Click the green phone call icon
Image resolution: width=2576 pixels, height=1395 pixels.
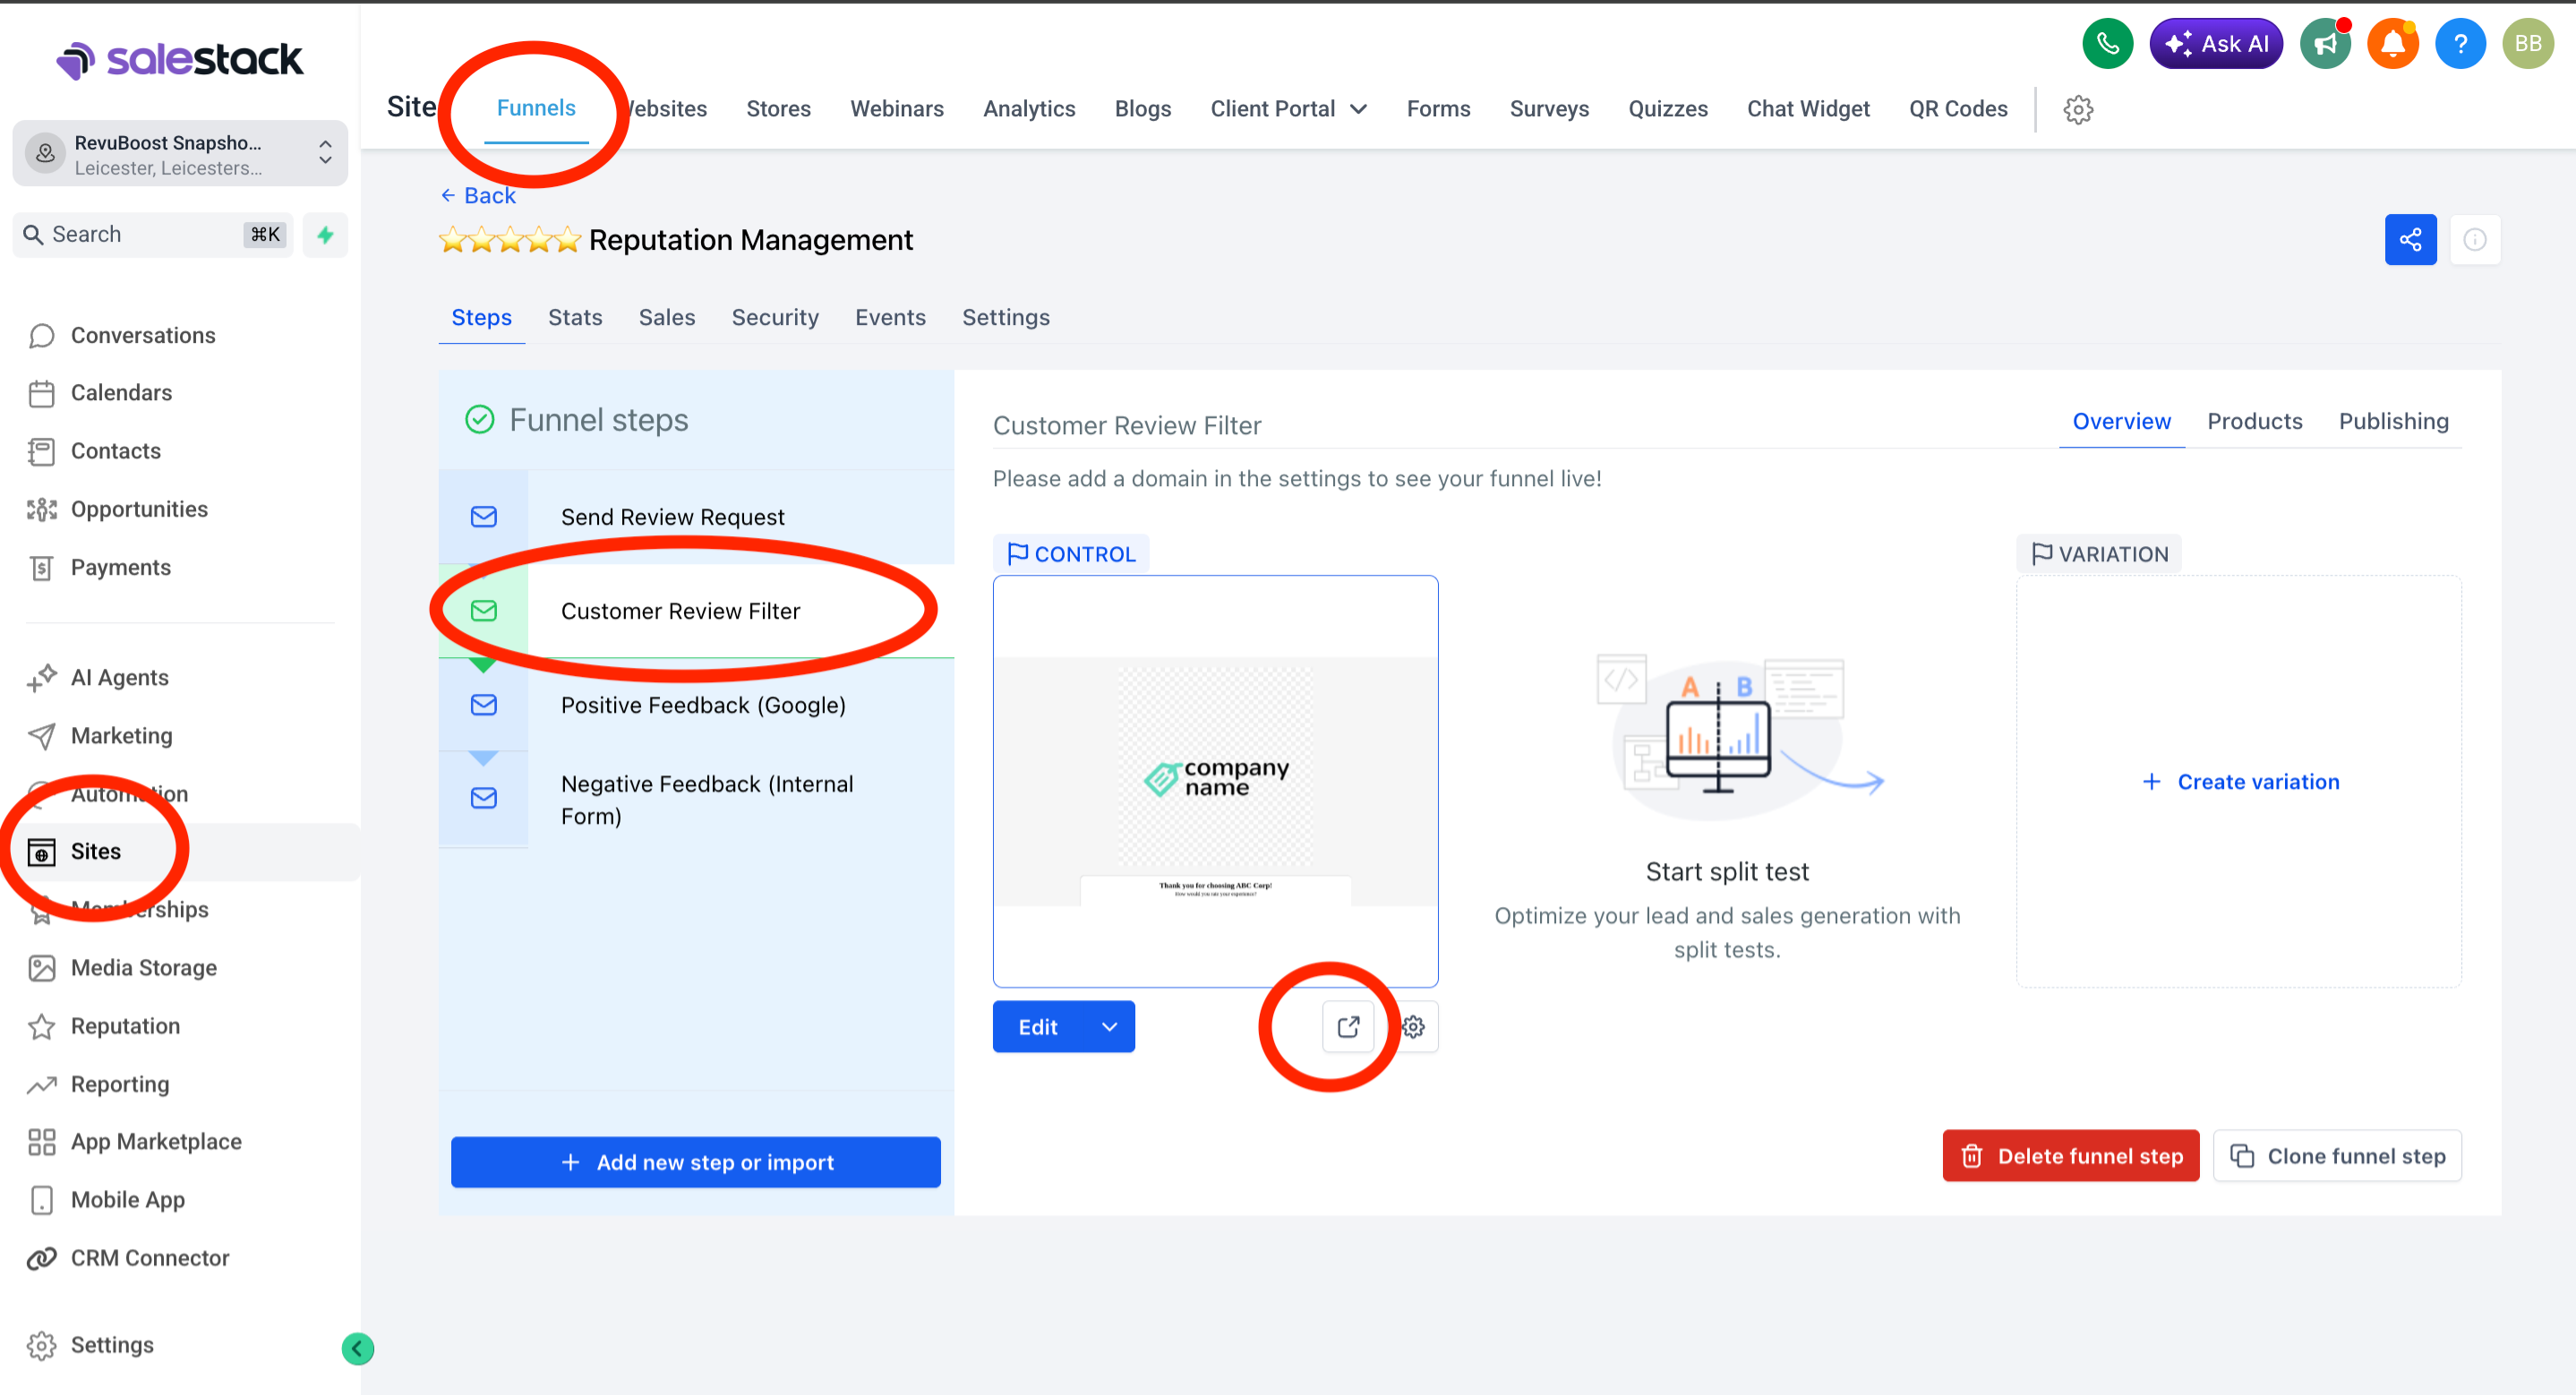(2107, 44)
